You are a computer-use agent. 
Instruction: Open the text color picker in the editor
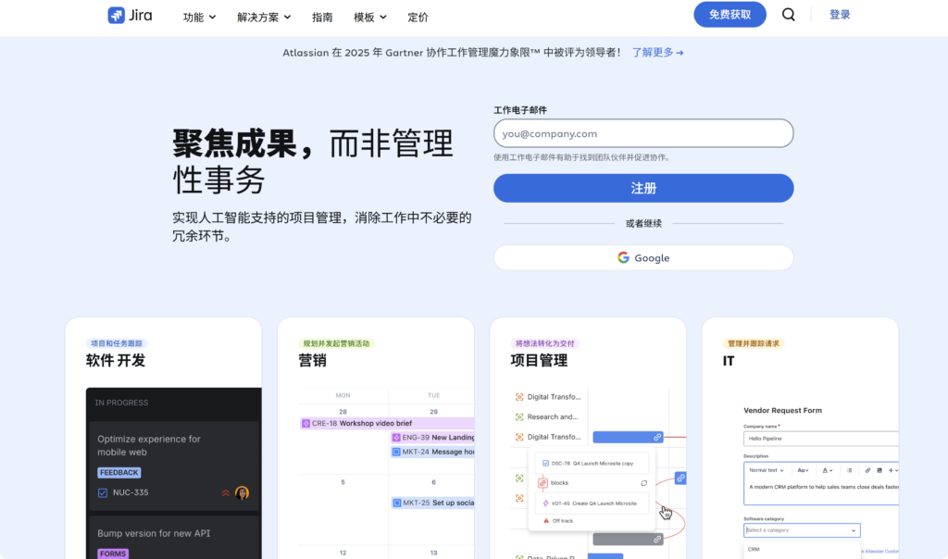[826, 470]
